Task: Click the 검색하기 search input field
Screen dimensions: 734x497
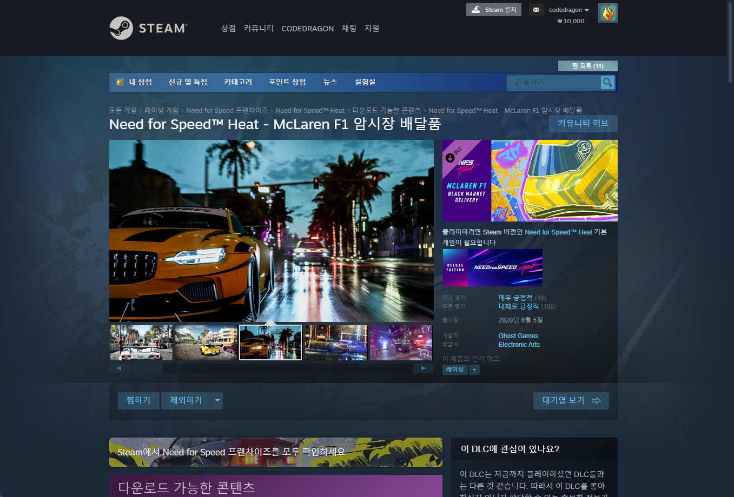Action: 554,82
